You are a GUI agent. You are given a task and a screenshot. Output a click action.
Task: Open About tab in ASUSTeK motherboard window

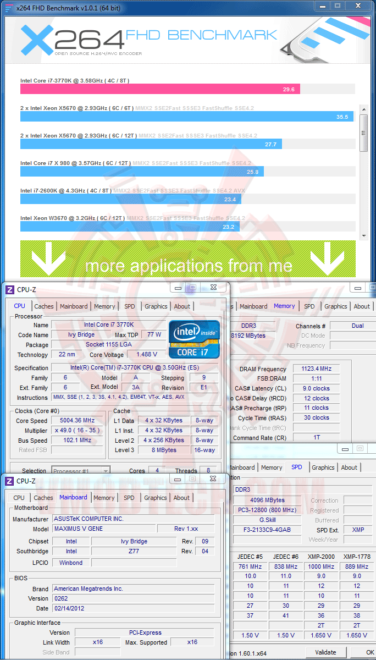pyautogui.click(x=181, y=498)
